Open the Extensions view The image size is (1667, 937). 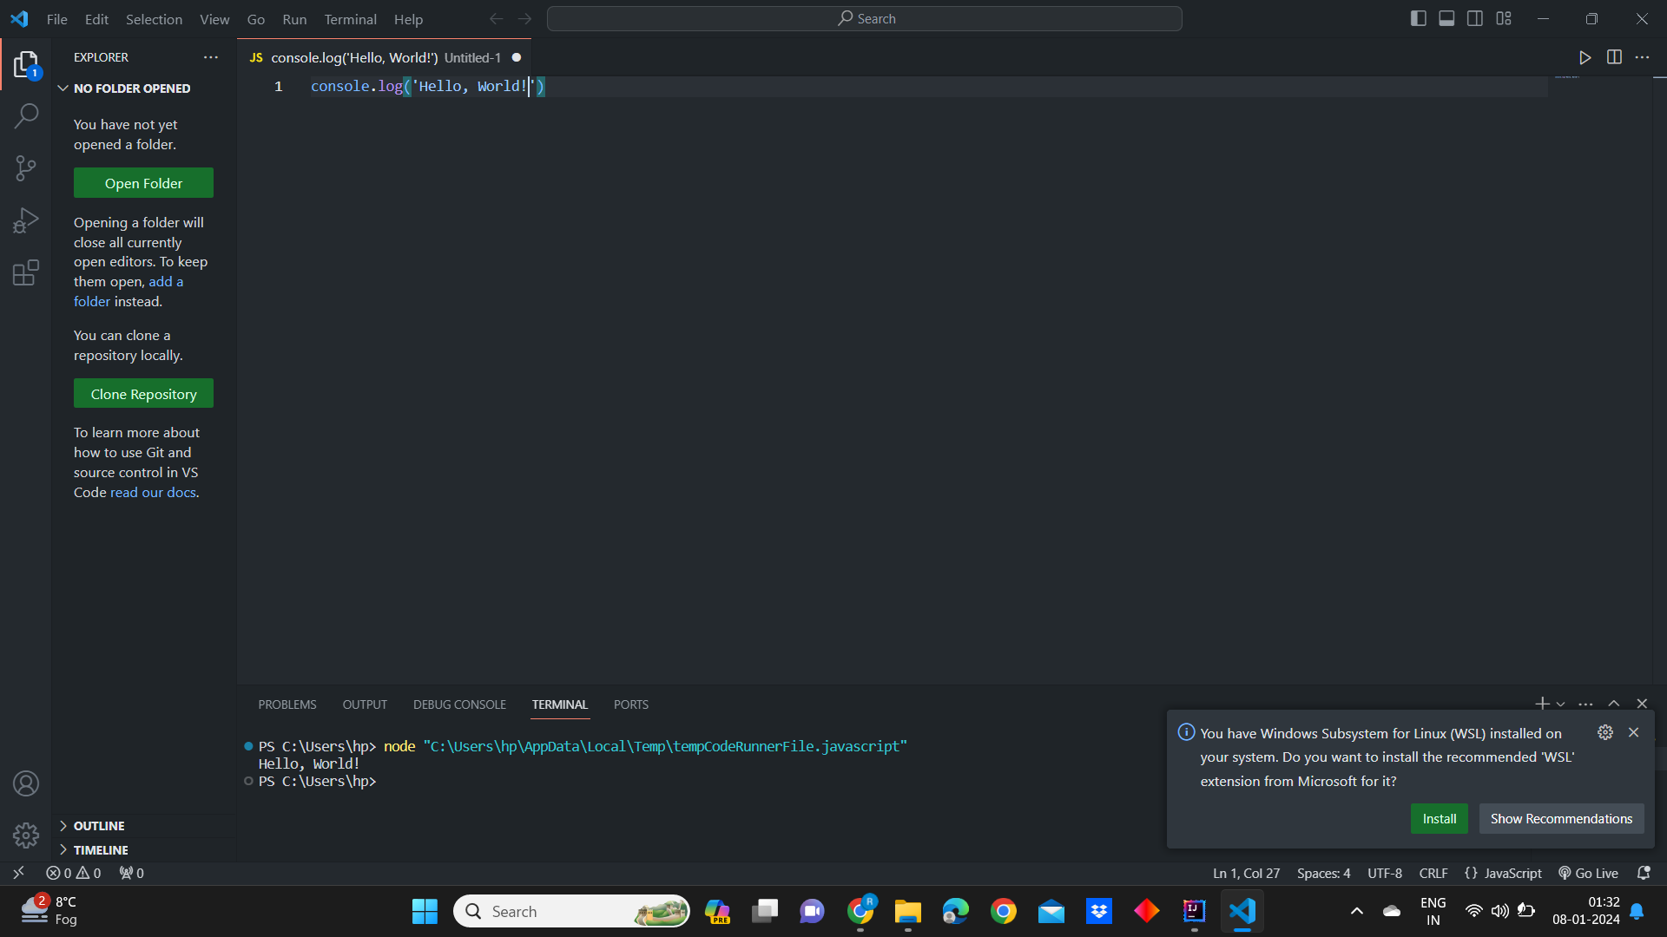coord(25,272)
